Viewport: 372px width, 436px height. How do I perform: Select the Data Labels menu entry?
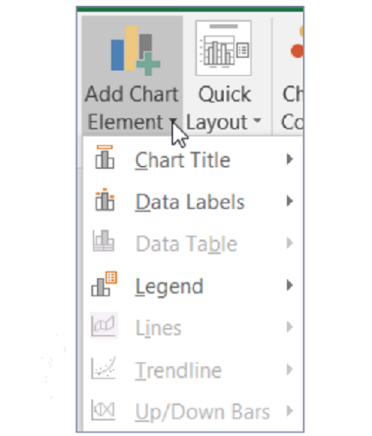pos(190,202)
